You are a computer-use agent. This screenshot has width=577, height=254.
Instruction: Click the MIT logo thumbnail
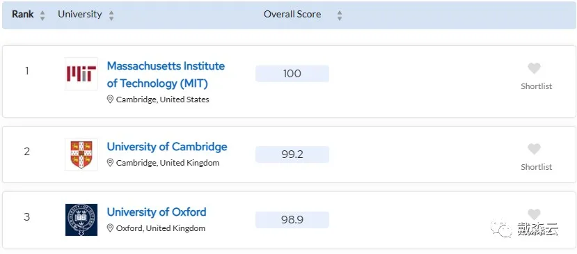[81, 74]
